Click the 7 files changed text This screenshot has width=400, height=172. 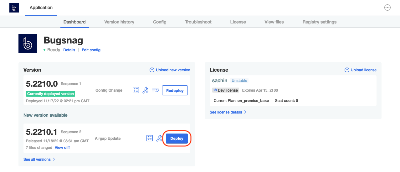39,148
